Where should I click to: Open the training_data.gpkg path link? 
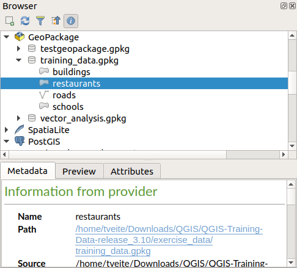point(169,240)
